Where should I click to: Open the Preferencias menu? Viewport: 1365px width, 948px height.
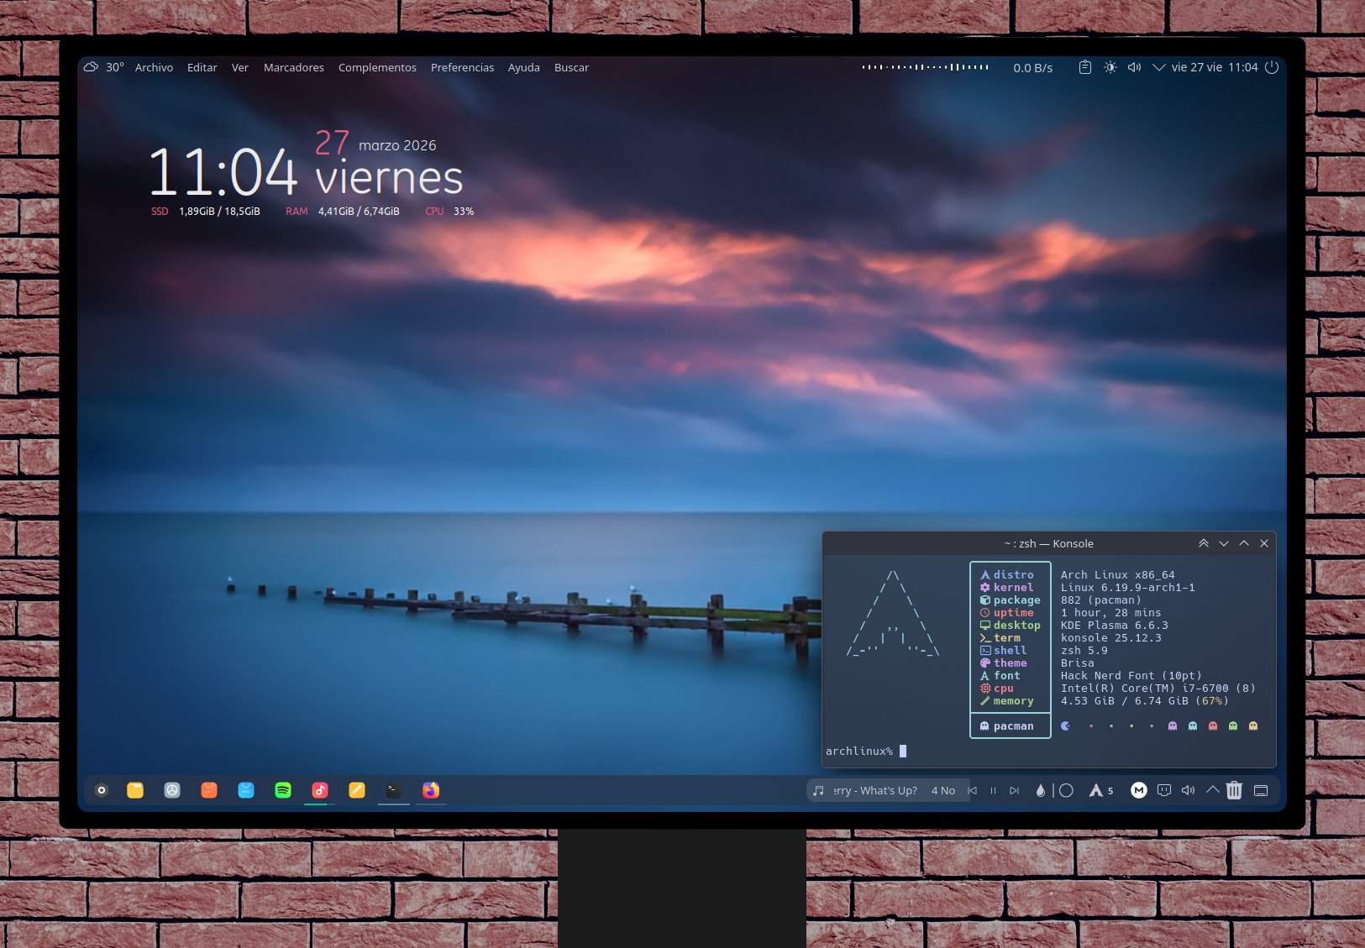(x=462, y=67)
